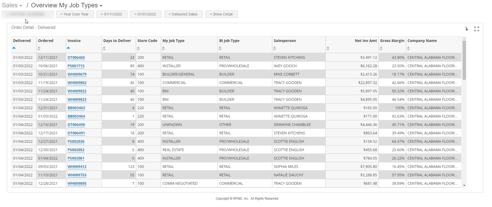Select the COMM-NEGOTIATED job type cell
Screen dimensions: 492x207
pos(189,183)
